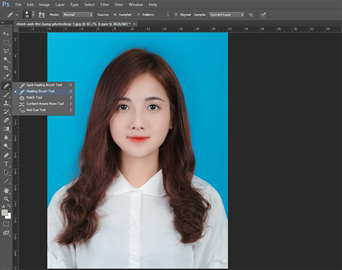Viewport: 342px width, 270px height.
Task: Select the Crop tool
Action: pos(6,68)
